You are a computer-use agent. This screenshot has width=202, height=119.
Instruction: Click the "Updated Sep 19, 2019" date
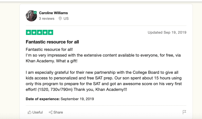point(167,33)
